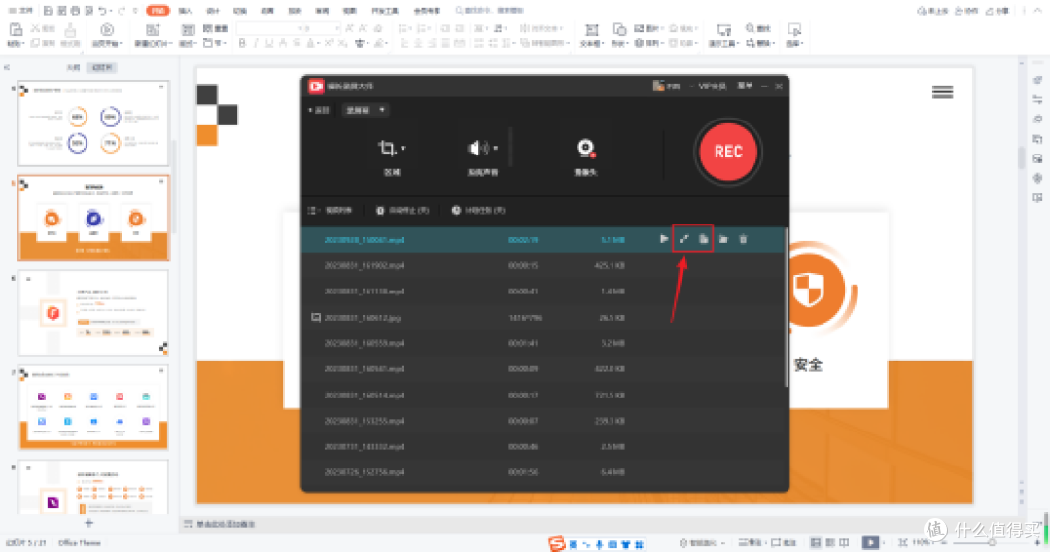
Task: Toggle bold formatting in the WPS ribbon
Action: 242,43
